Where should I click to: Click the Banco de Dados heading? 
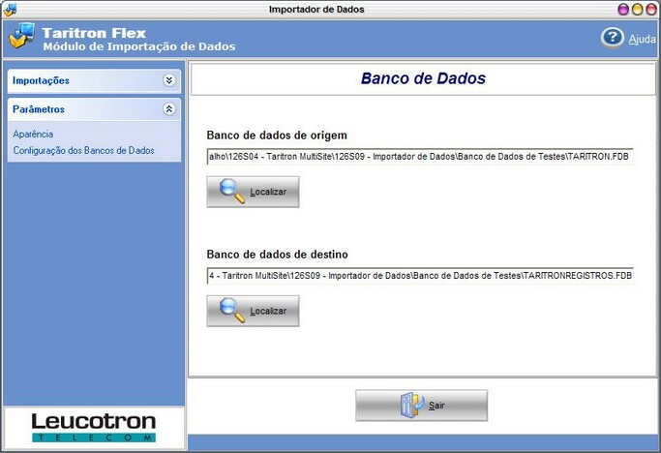423,78
